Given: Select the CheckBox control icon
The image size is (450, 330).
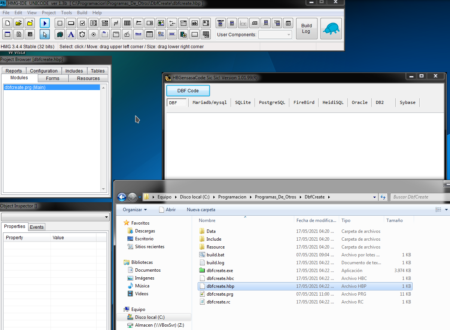Looking at the screenshot, I should pos(82,23).
